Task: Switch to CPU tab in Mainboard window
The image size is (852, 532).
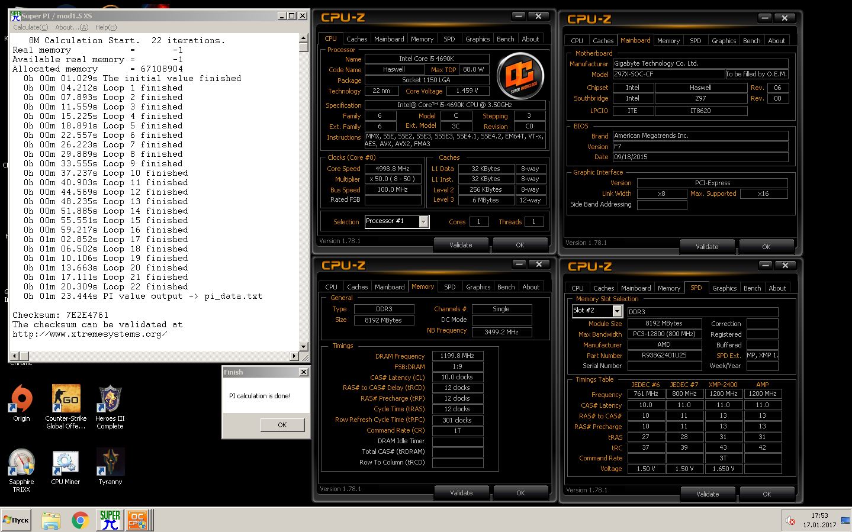Action: coord(577,41)
